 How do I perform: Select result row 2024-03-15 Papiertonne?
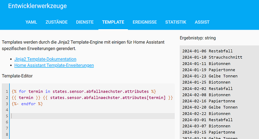coord(209,132)
